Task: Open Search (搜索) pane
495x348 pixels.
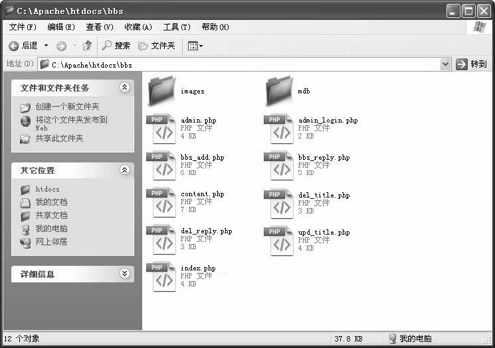Action: (x=116, y=46)
